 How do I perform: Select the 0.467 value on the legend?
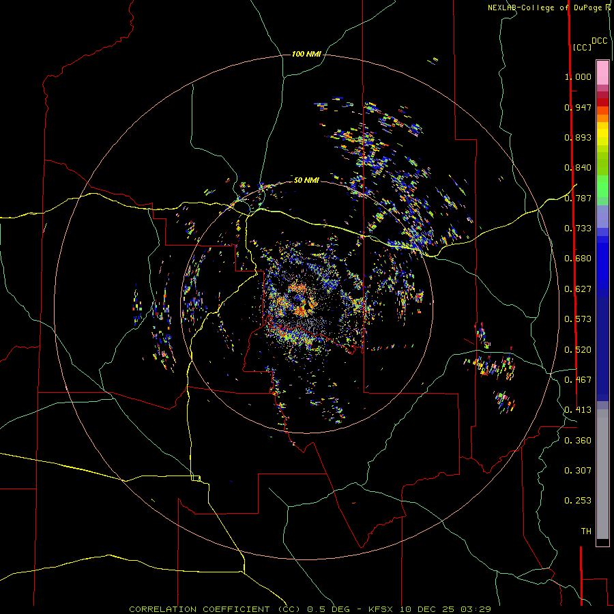pos(578,380)
